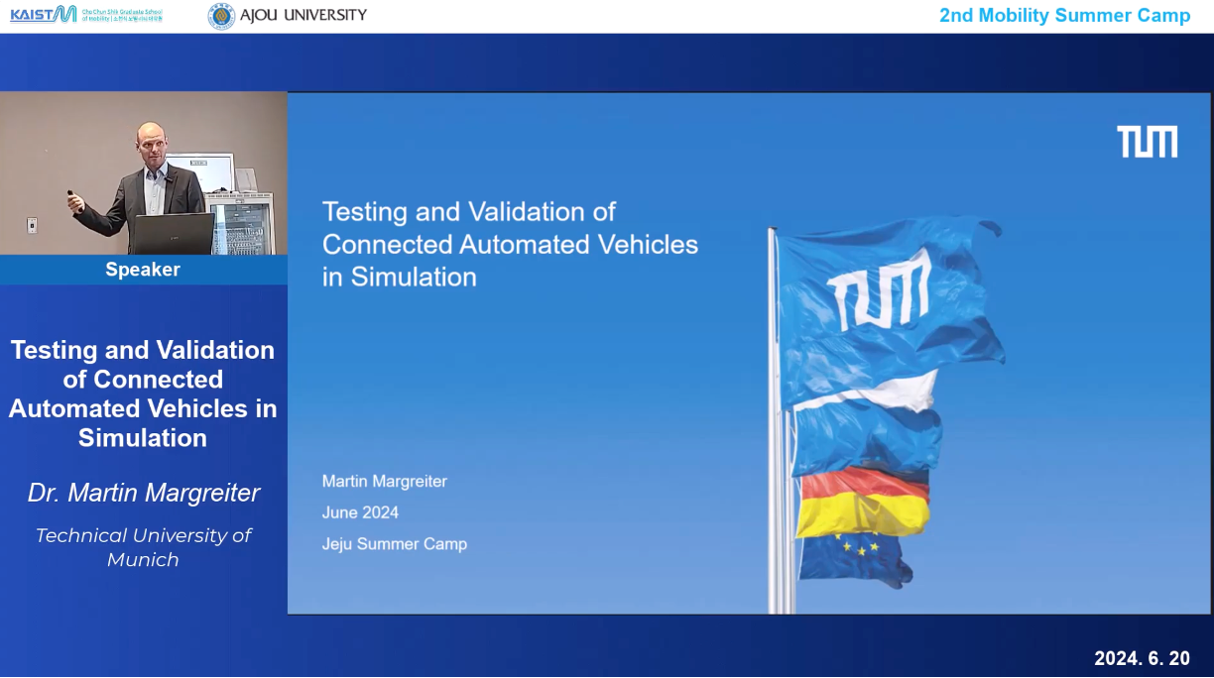
Task: Click the bold talk title in the left panel
Action: (x=143, y=394)
